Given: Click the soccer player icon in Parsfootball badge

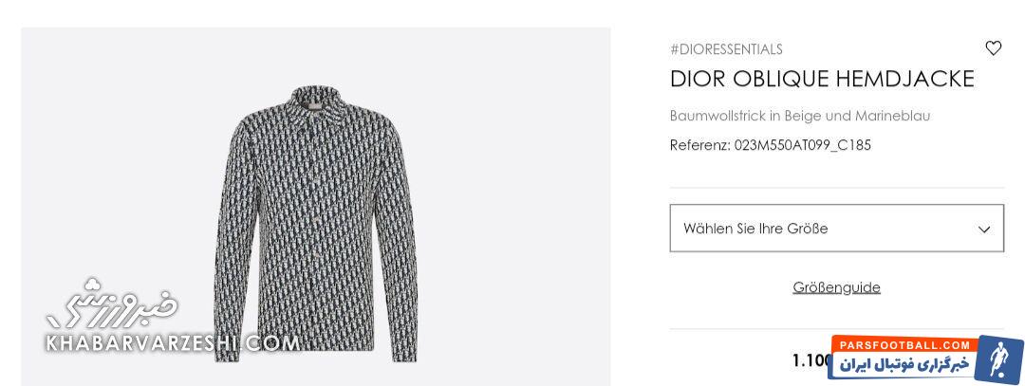Looking at the screenshot, I should click(x=998, y=359).
